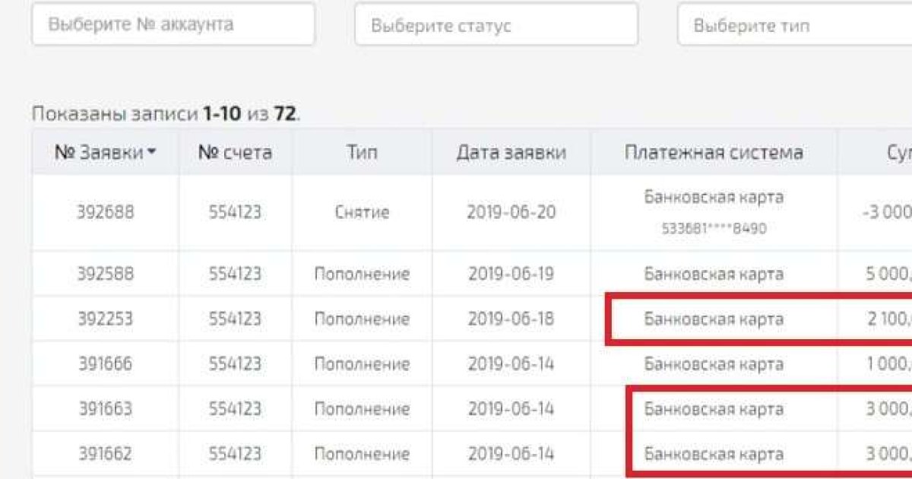Click 'Банковская карта' in row 392588

(714, 274)
